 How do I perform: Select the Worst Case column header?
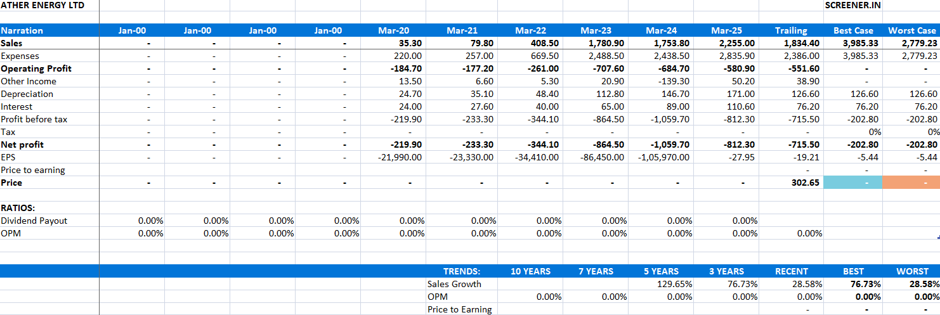(911, 30)
